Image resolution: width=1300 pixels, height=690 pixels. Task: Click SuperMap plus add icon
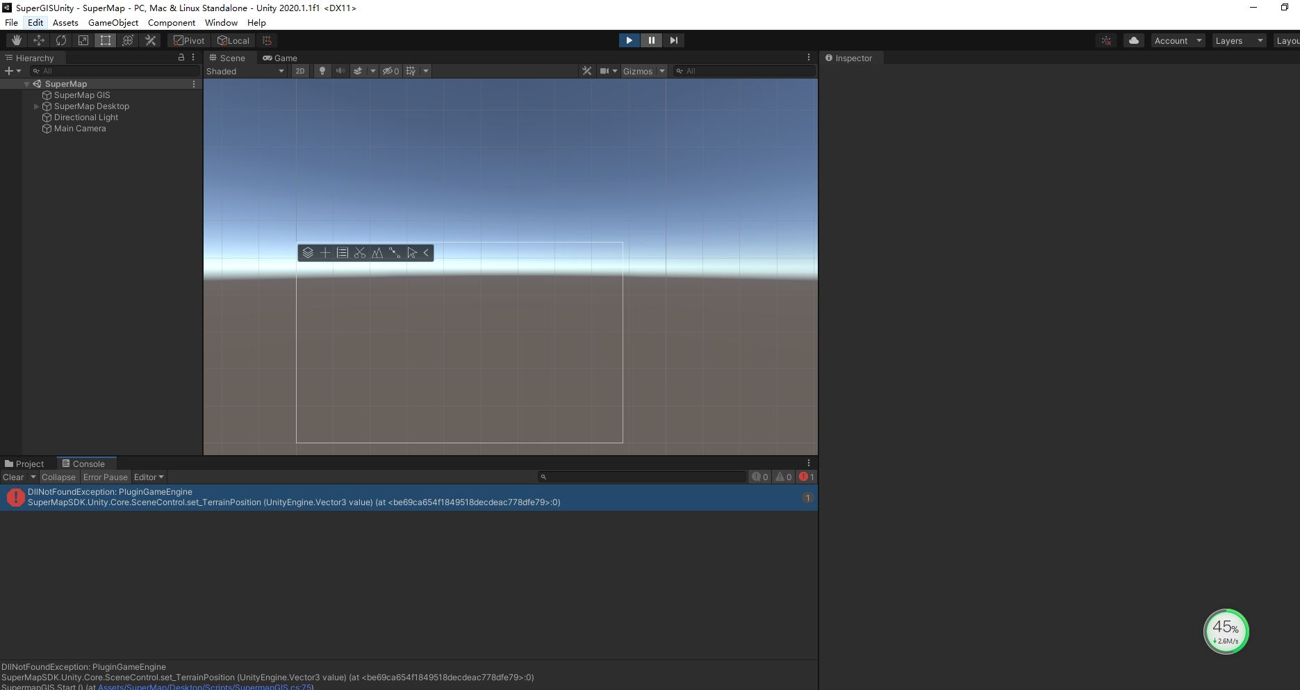coord(325,253)
